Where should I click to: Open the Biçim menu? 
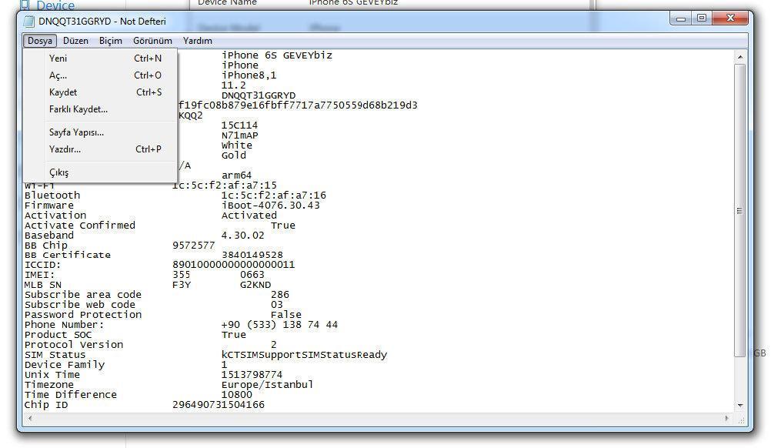click(x=111, y=41)
